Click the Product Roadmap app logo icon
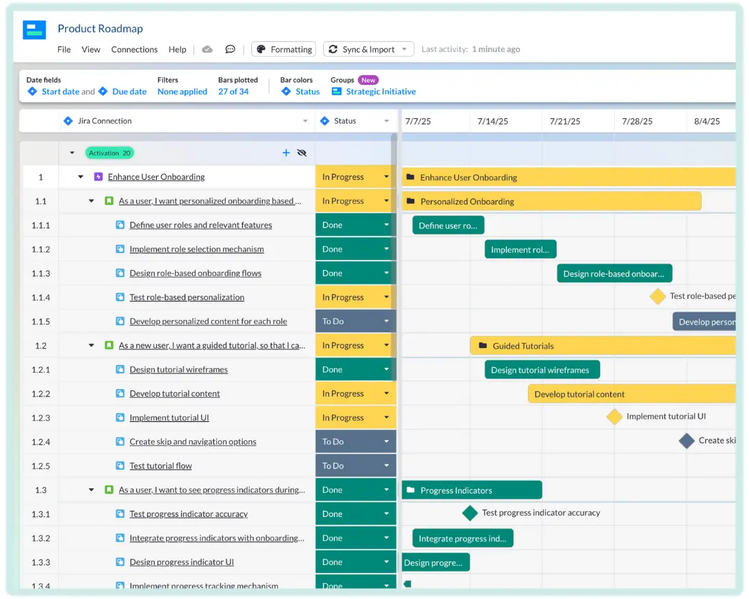The image size is (749, 599). (x=34, y=29)
